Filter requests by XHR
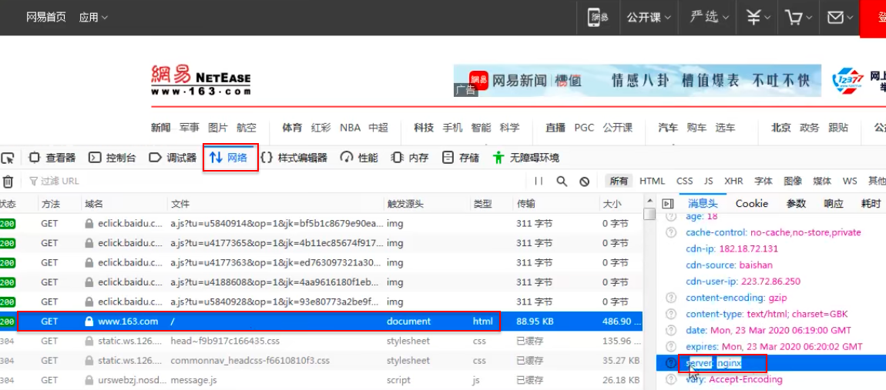The width and height of the screenshot is (886, 390). tap(733, 182)
